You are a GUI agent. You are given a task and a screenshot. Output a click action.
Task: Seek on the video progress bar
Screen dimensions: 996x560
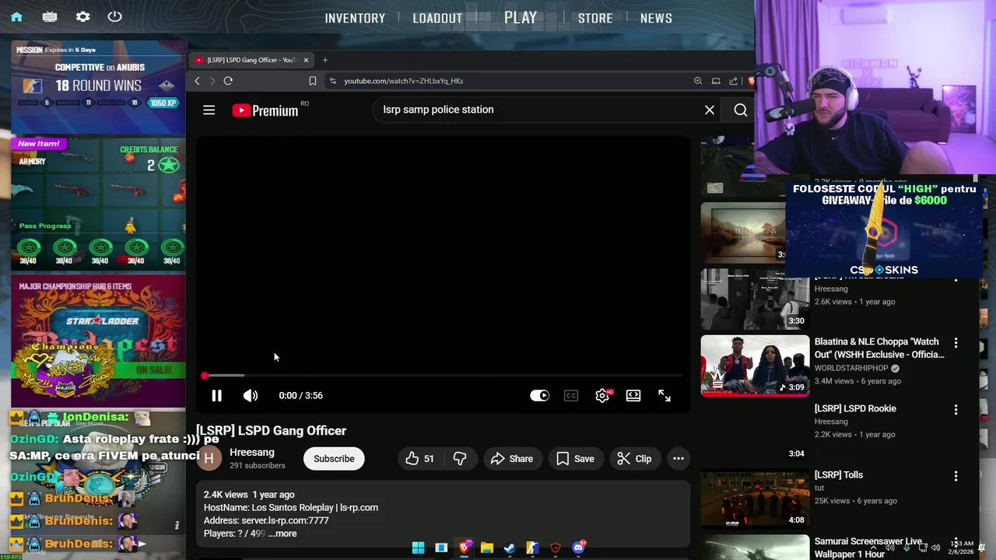point(442,376)
